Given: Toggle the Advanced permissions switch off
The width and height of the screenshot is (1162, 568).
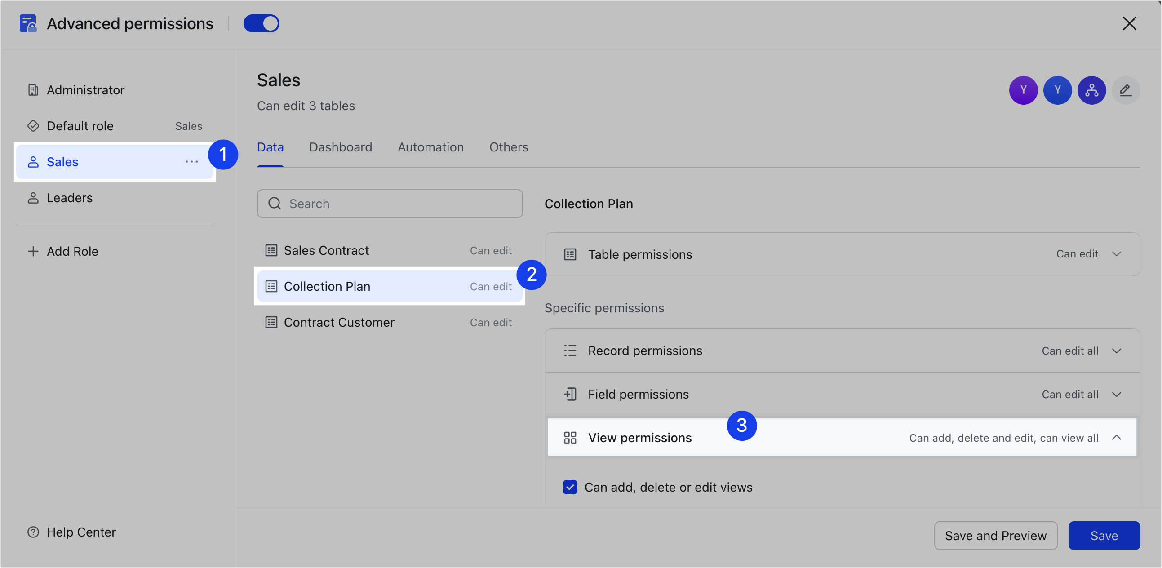Looking at the screenshot, I should [262, 23].
